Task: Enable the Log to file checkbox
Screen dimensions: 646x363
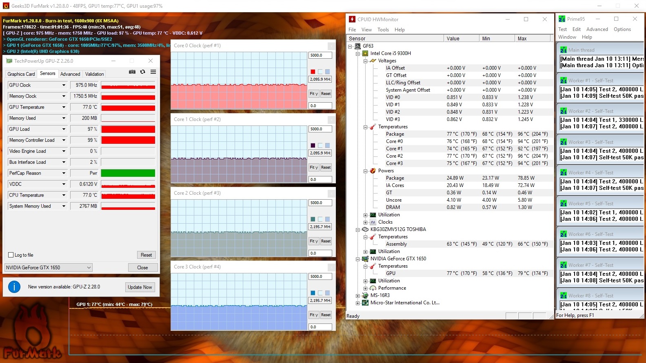Action: (11, 255)
